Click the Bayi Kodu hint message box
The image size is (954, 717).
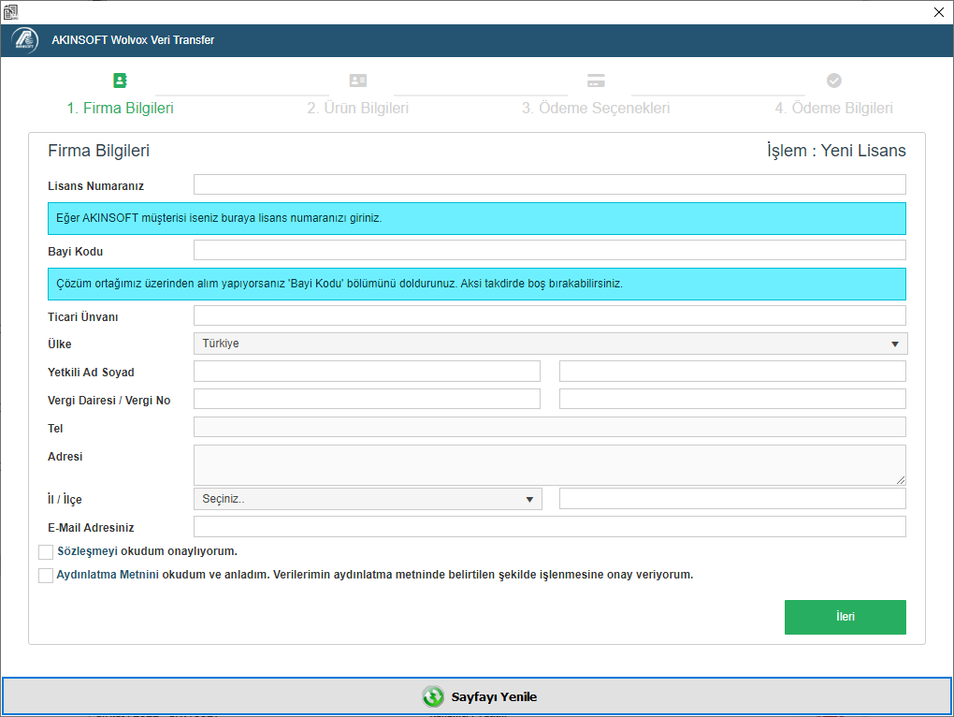click(477, 285)
